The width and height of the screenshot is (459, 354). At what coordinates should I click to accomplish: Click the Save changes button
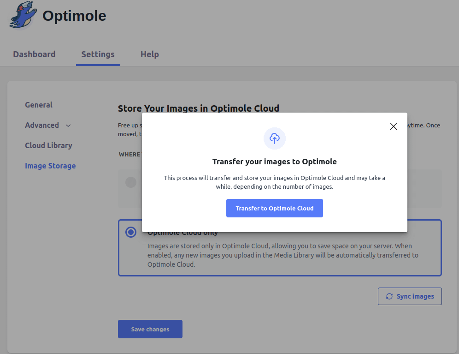click(150, 329)
